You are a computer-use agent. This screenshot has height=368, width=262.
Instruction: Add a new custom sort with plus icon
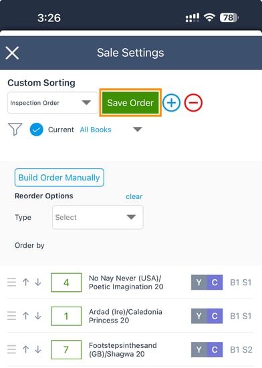point(172,103)
